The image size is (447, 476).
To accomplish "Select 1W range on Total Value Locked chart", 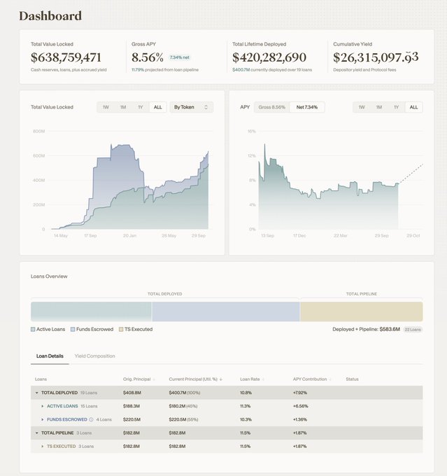I will (x=106, y=107).
